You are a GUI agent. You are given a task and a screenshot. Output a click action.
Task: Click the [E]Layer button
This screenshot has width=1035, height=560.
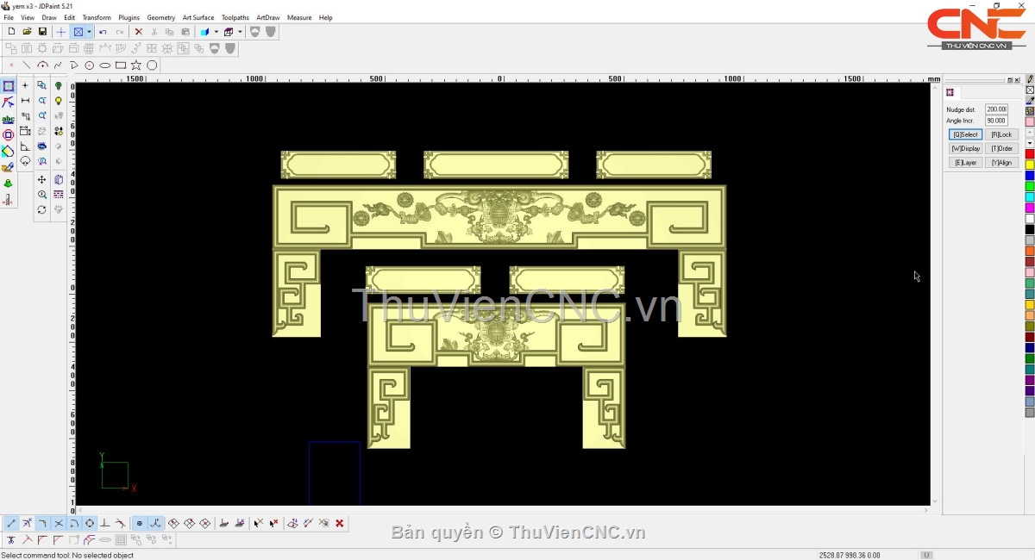(x=965, y=163)
